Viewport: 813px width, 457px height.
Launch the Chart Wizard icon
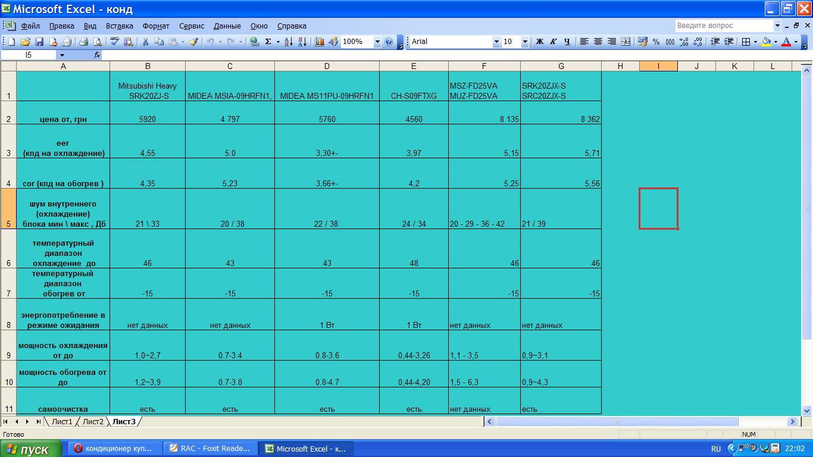(x=320, y=42)
